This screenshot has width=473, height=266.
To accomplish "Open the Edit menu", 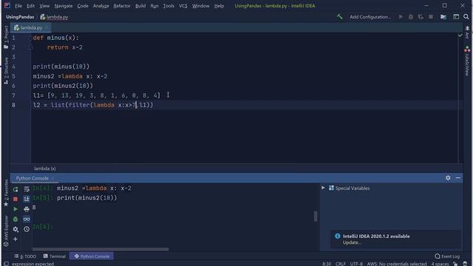I will [x=30, y=6].
